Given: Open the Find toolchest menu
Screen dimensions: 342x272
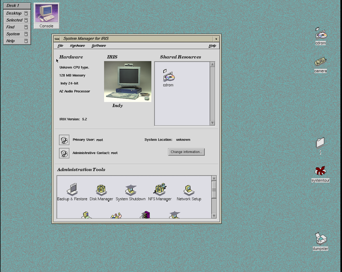Looking at the screenshot, I should (17, 27).
